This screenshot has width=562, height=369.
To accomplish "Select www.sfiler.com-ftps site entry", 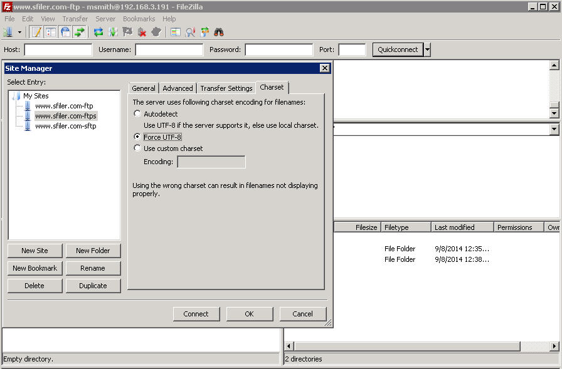I will pyautogui.click(x=66, y=116).
